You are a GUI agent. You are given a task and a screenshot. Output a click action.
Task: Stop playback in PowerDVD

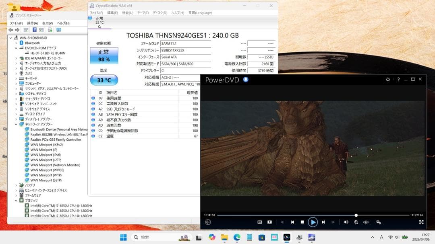tap(302, 222)
